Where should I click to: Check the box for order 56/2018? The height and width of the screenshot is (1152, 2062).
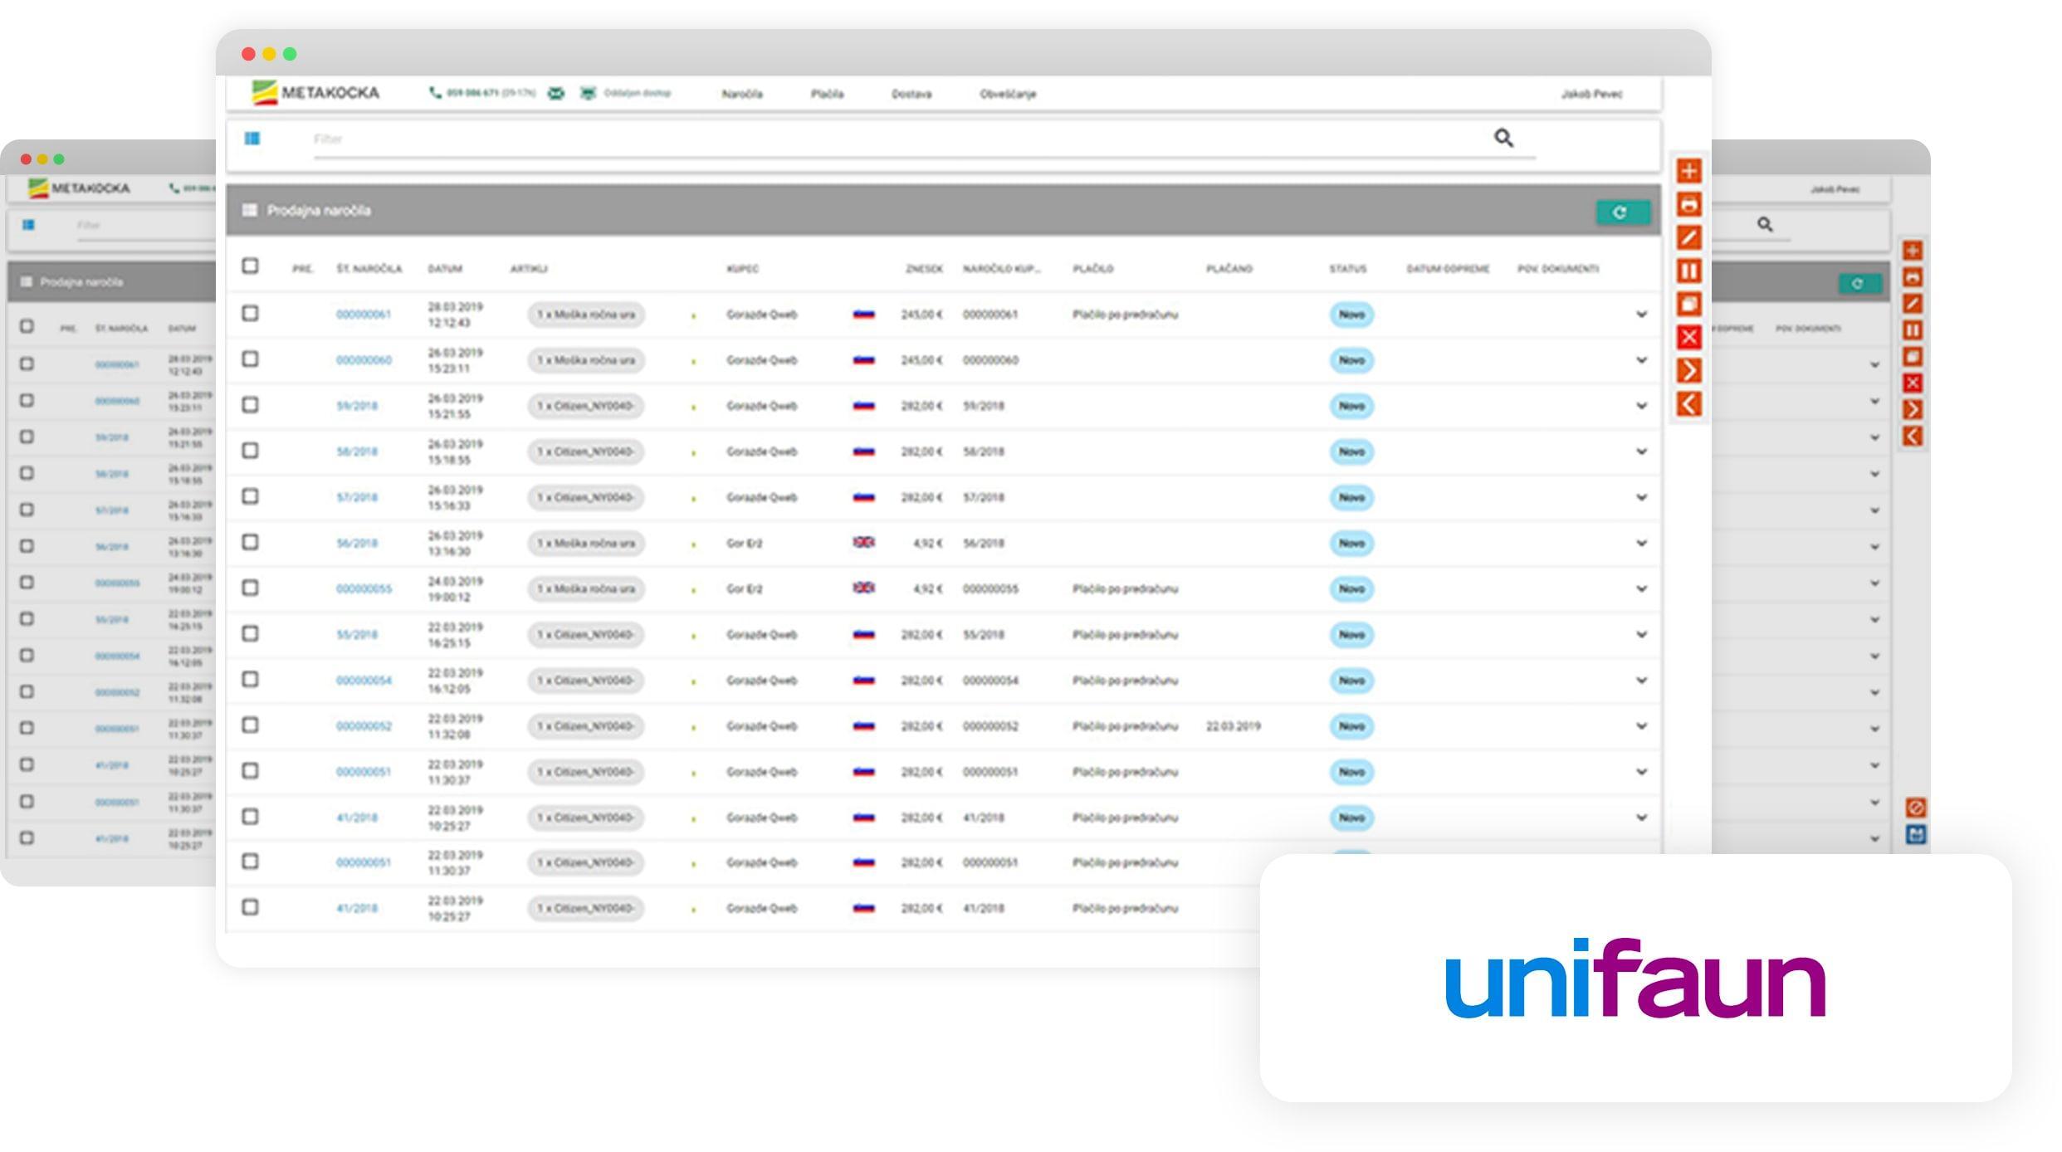[250, 541]
